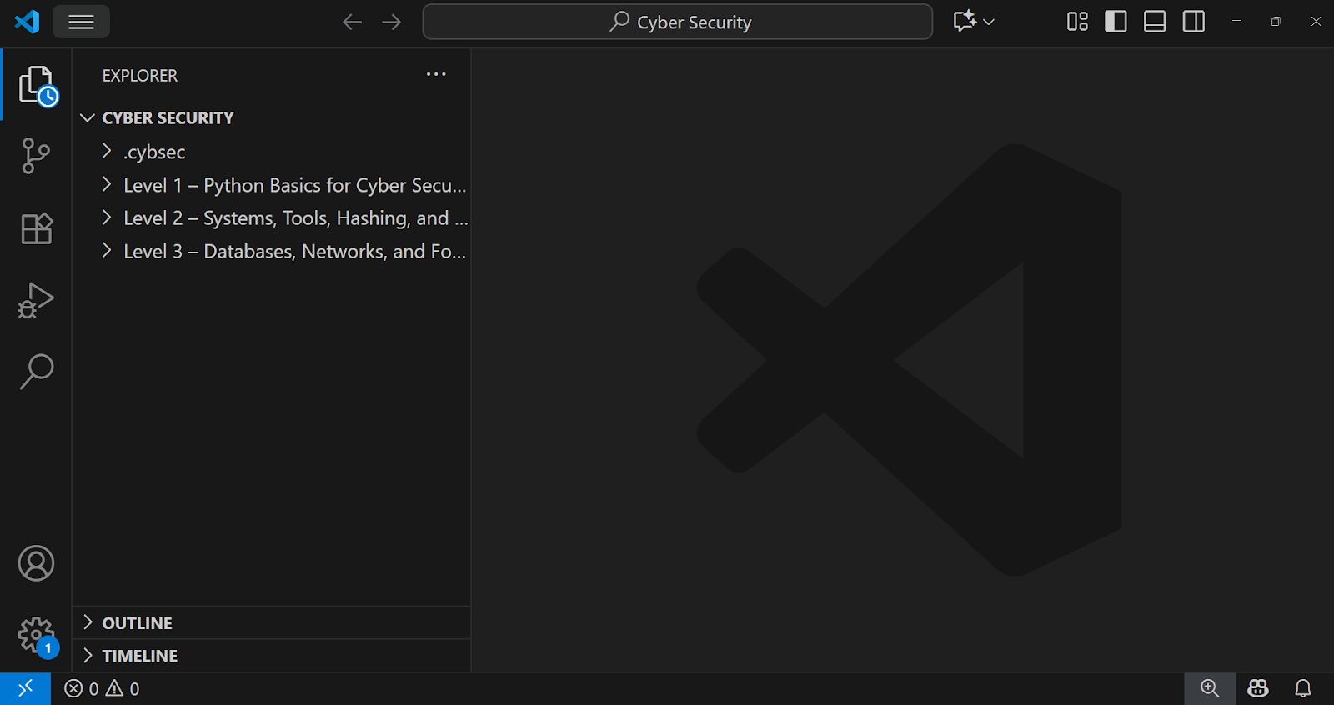Toggle the bottom panel

pos(1155,22)
